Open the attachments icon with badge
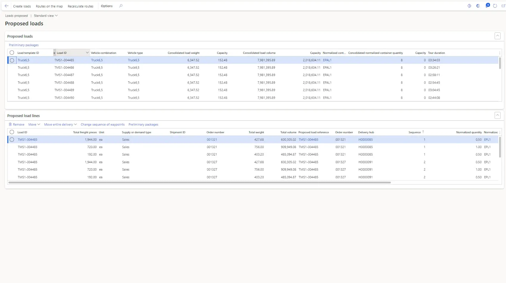Viewport: 506px width, 283px height. pos(487,6)
